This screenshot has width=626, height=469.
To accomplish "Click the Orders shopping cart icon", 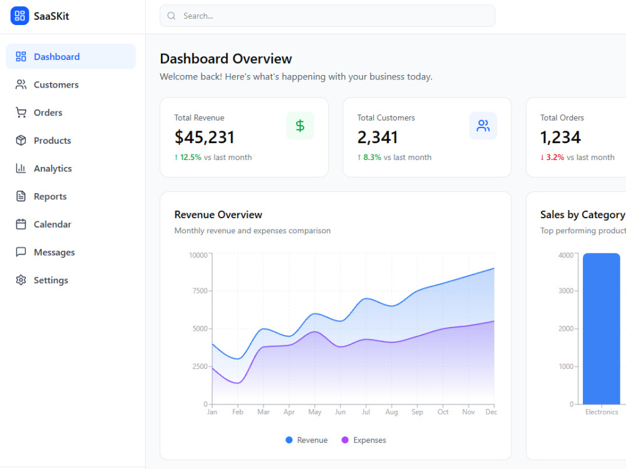I will [21, 113].
